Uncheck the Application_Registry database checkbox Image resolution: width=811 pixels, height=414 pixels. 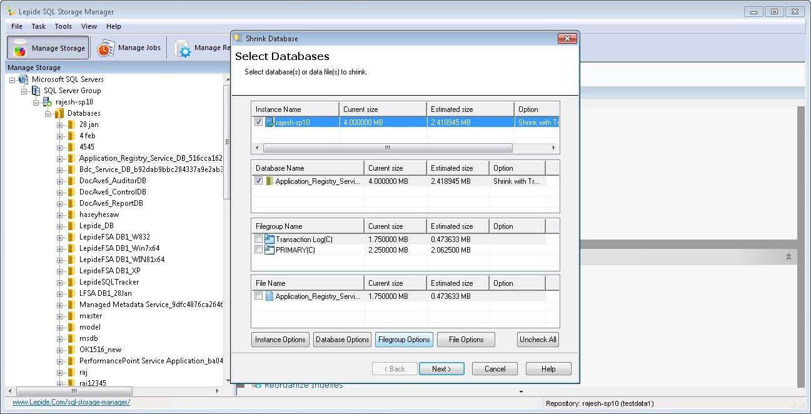point(259,181)
